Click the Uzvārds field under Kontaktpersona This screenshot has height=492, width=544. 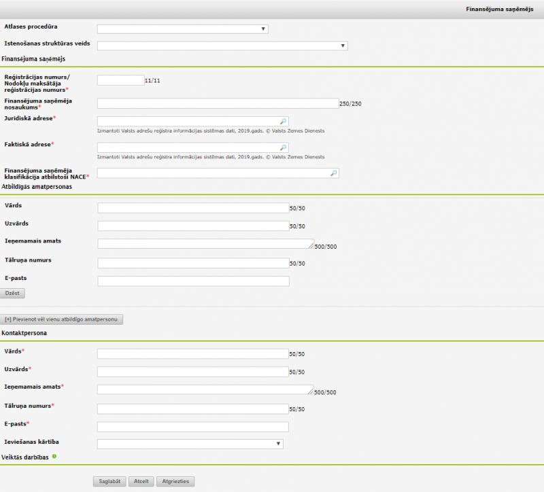[x=193, y=372]
